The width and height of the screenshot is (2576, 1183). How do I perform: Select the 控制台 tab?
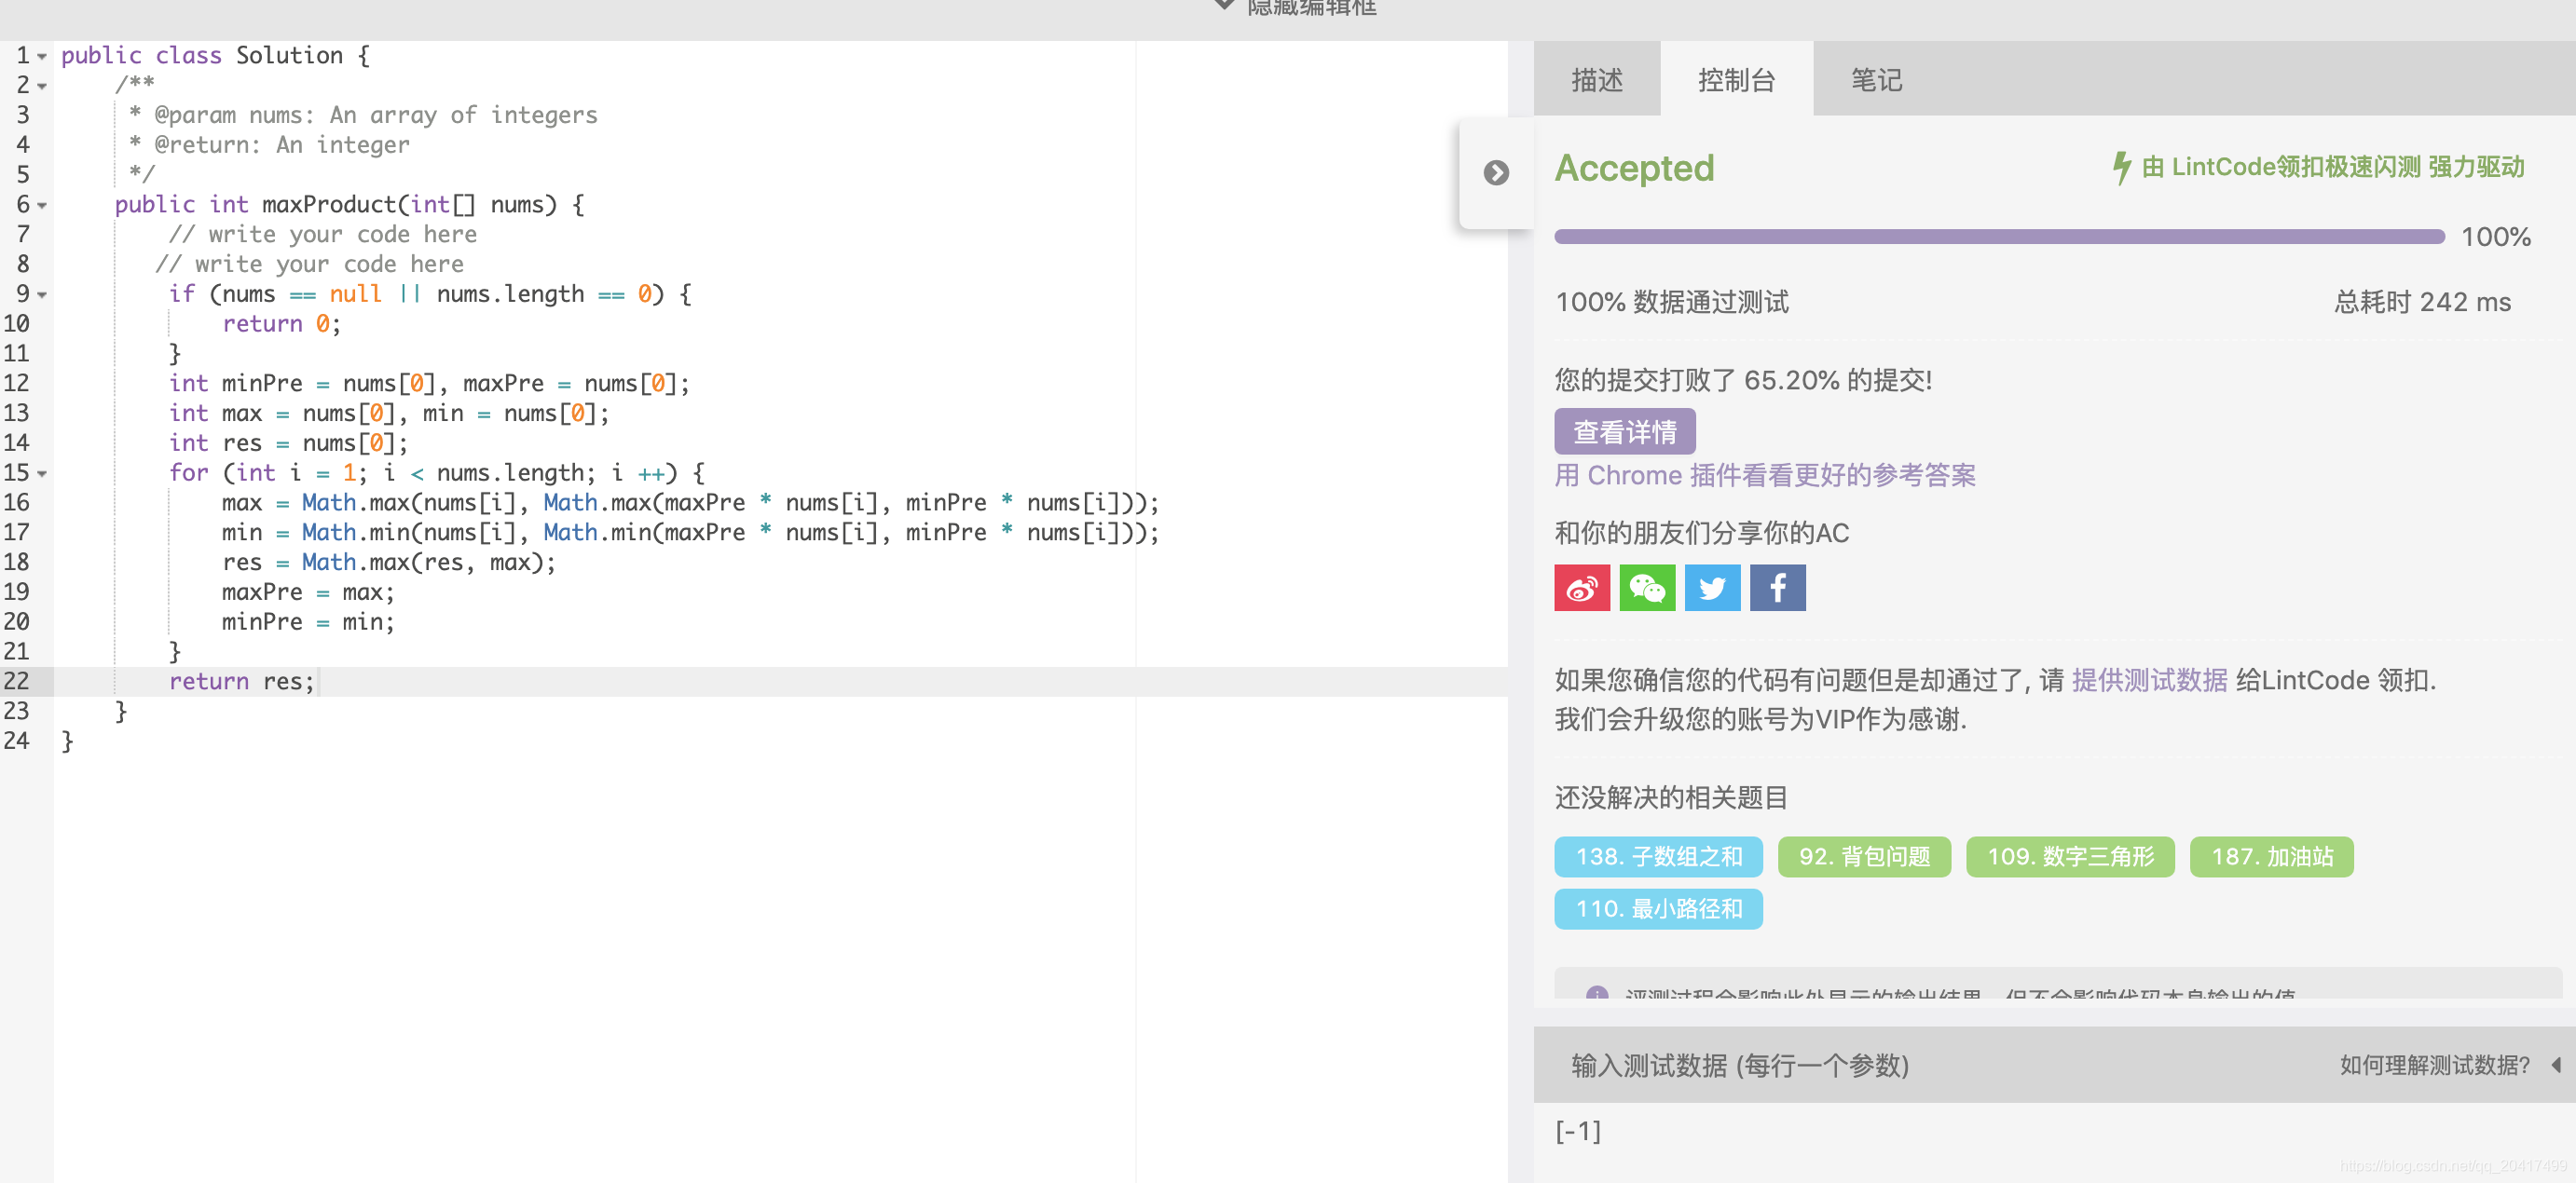1736,80
